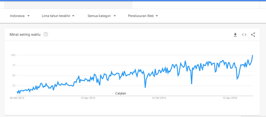The width and height of the screenshot is (266, 117).
Task: Open the Lima tahun terakhir dropdown
Action: 58,16
